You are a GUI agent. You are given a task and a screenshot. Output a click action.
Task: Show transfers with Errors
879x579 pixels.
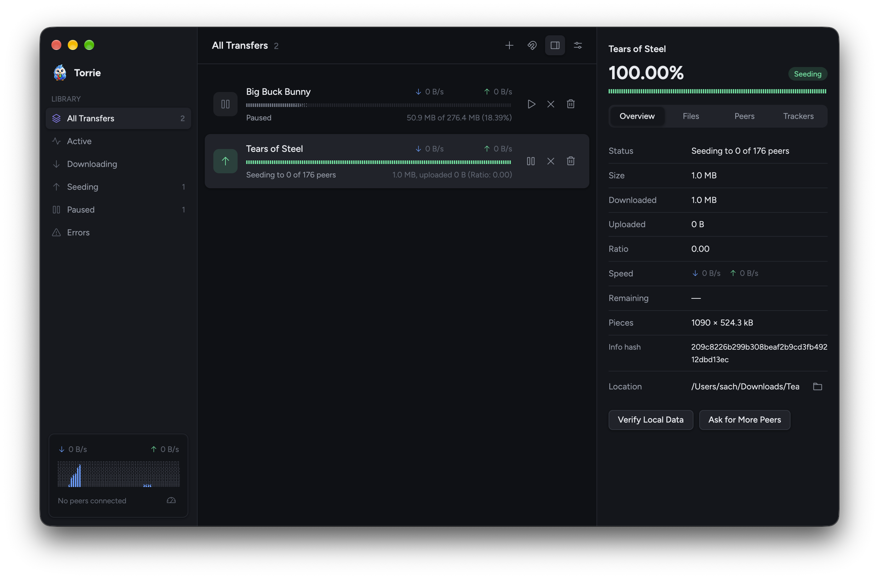coord(118,232)
